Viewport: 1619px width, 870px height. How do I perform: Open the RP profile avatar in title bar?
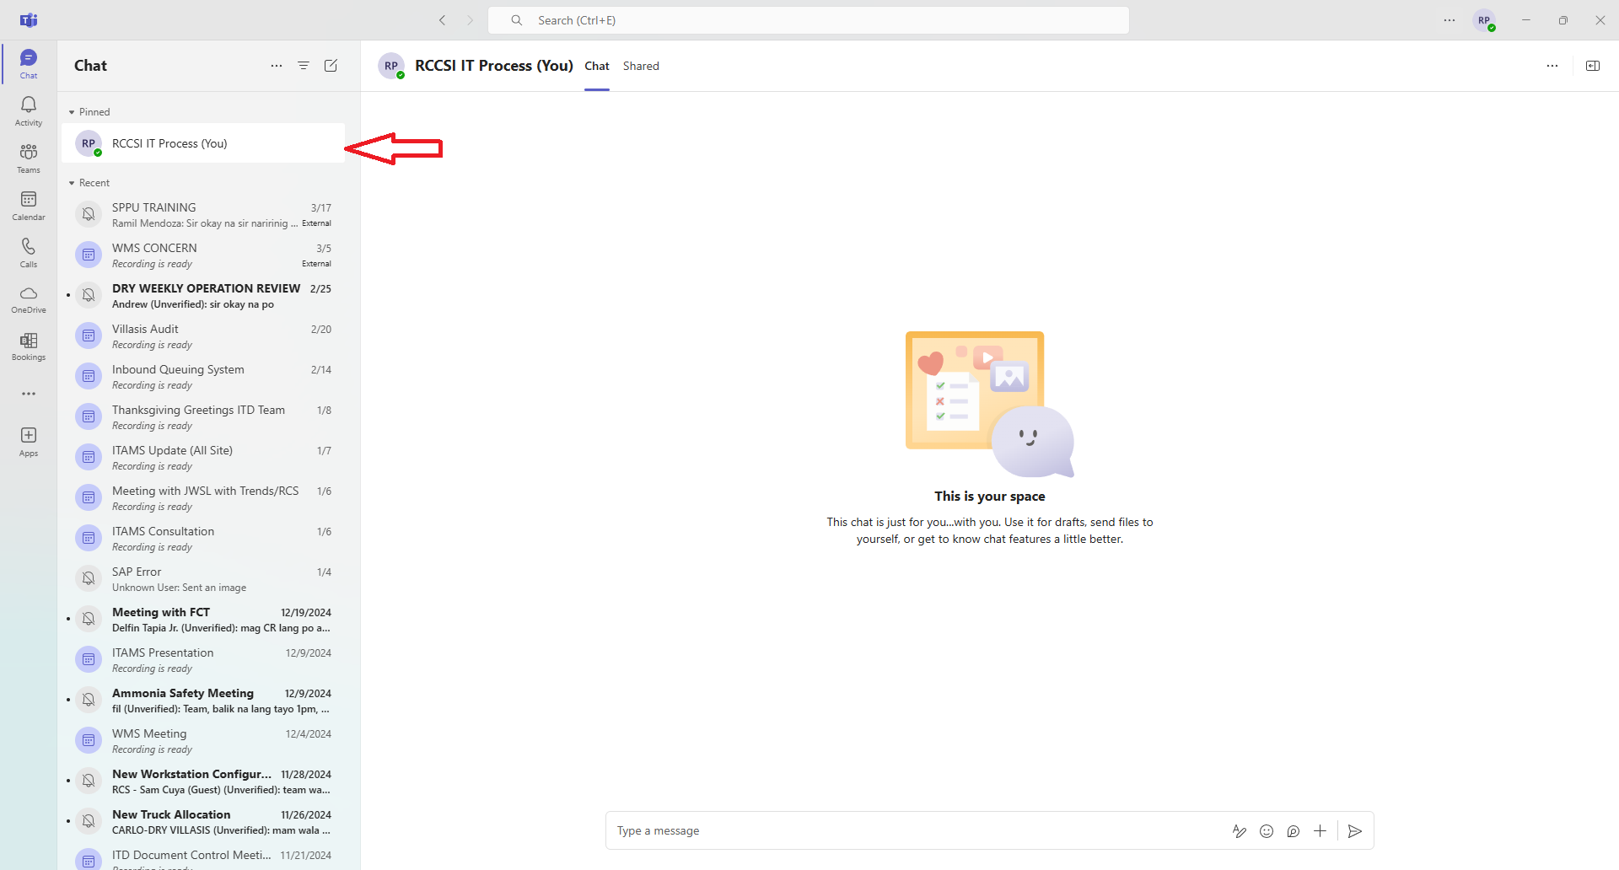point(1485,20)
